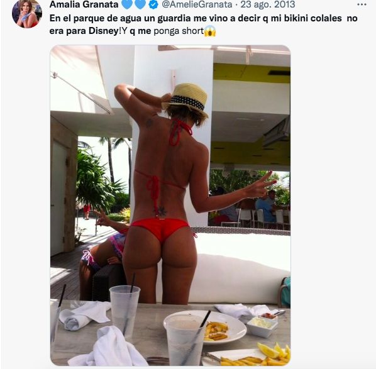Click the word "guardia" in the tweet text
The width and height of the screenshot is (376, 369).
click(174, 19)
